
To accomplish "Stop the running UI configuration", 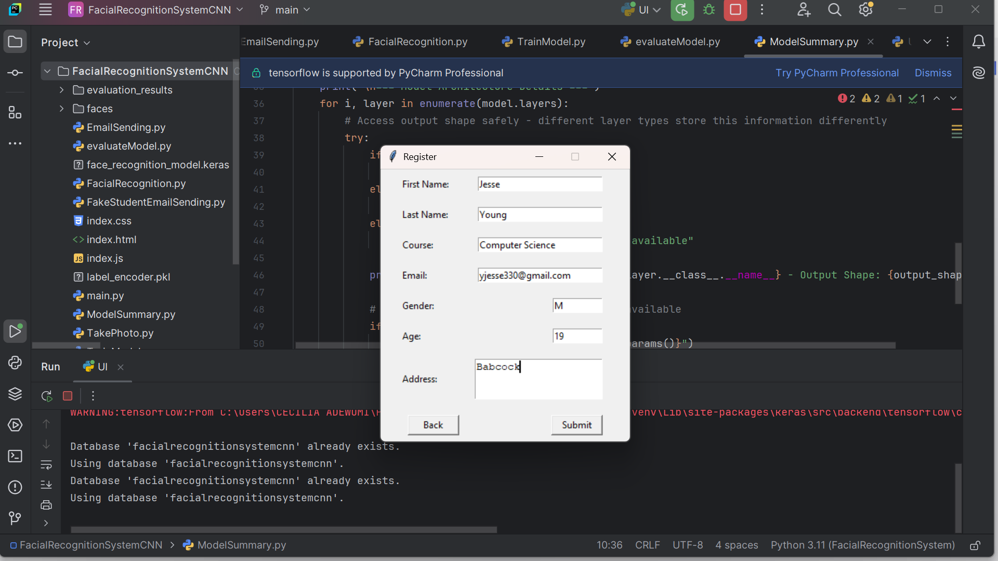I will [x=735, y=10].
